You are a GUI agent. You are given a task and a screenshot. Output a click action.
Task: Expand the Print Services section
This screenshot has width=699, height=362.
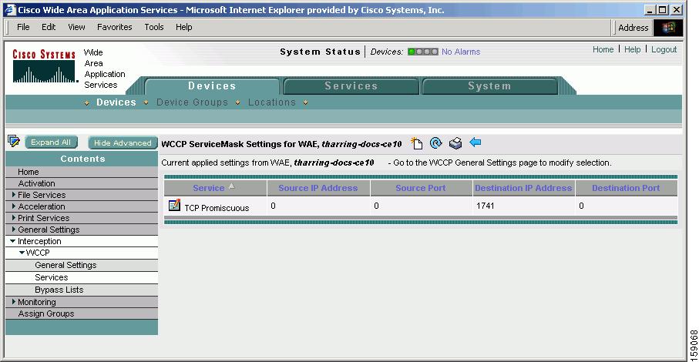click(14, 218)
